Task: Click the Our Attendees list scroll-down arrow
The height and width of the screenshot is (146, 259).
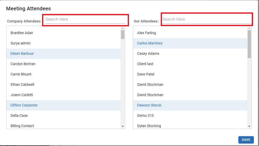Action: [x=249, y=126]
